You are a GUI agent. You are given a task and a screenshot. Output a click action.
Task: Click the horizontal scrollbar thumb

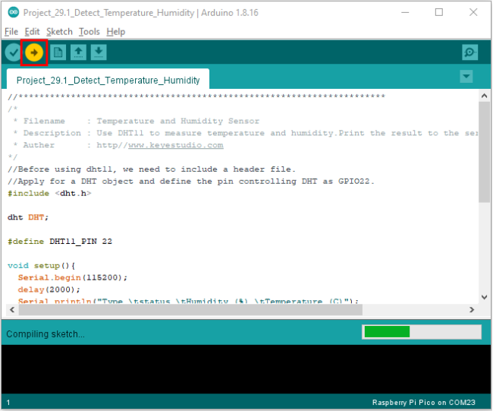coord(190,310)
